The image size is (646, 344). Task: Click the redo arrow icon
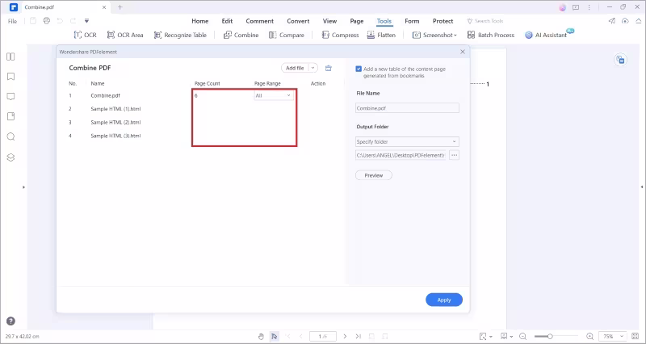73,21
